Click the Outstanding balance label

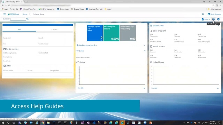[10, 53]
